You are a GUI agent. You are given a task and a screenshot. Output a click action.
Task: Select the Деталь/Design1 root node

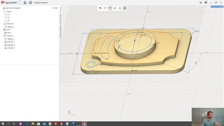(13, 8)
